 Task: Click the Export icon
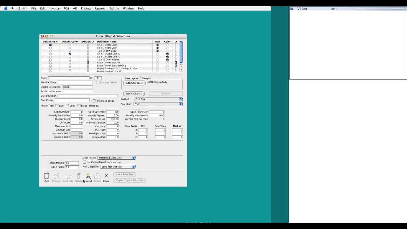(x=88, y=176)
